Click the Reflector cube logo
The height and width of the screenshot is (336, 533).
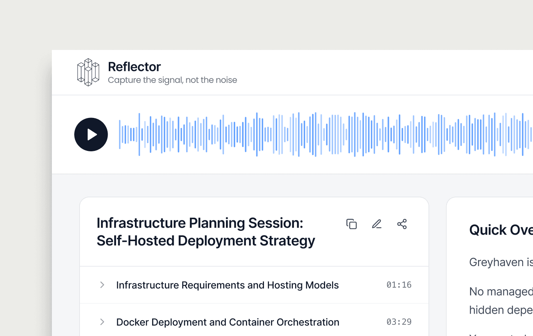click(88, 72)
